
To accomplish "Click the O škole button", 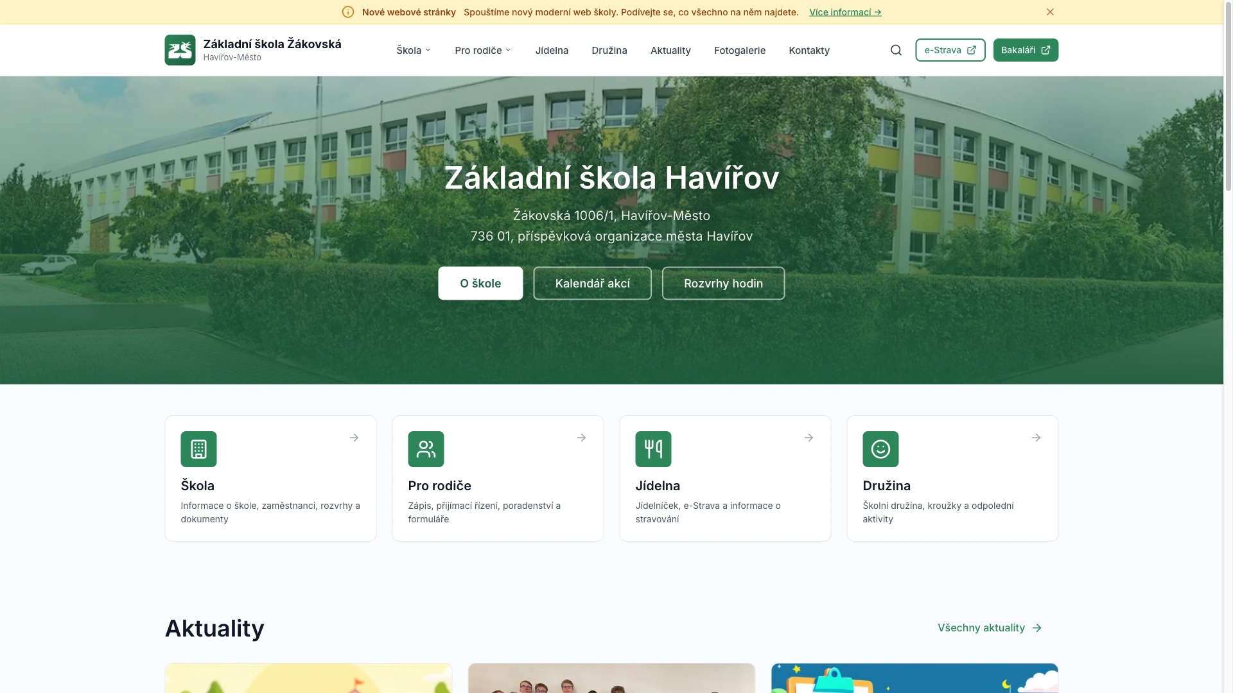I will pyautogui.click(x=480, y=283).
